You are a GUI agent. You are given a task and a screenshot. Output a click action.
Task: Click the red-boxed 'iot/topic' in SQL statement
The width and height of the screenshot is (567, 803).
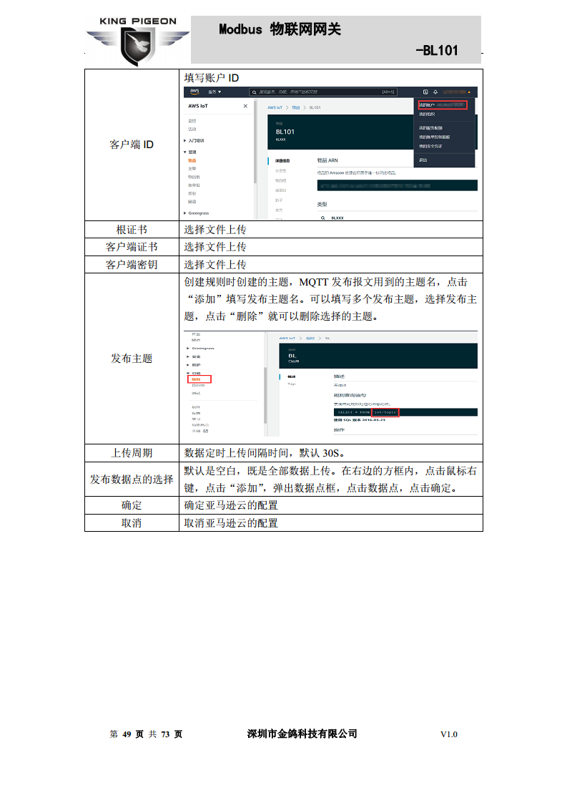[385, 412]
